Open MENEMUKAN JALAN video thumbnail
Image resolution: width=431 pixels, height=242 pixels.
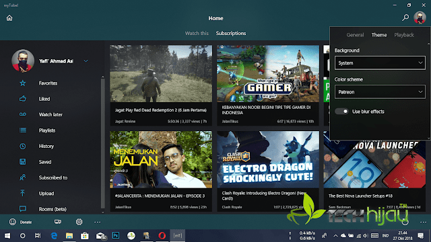161,159
